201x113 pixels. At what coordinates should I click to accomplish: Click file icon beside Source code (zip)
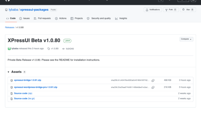point(12,94)
